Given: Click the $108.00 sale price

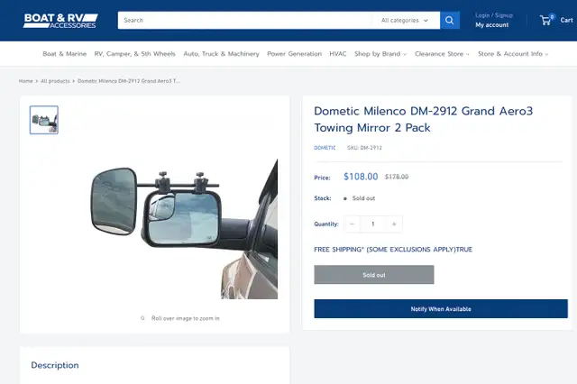Looking at the screenshot, I should [x=361, y=177].
